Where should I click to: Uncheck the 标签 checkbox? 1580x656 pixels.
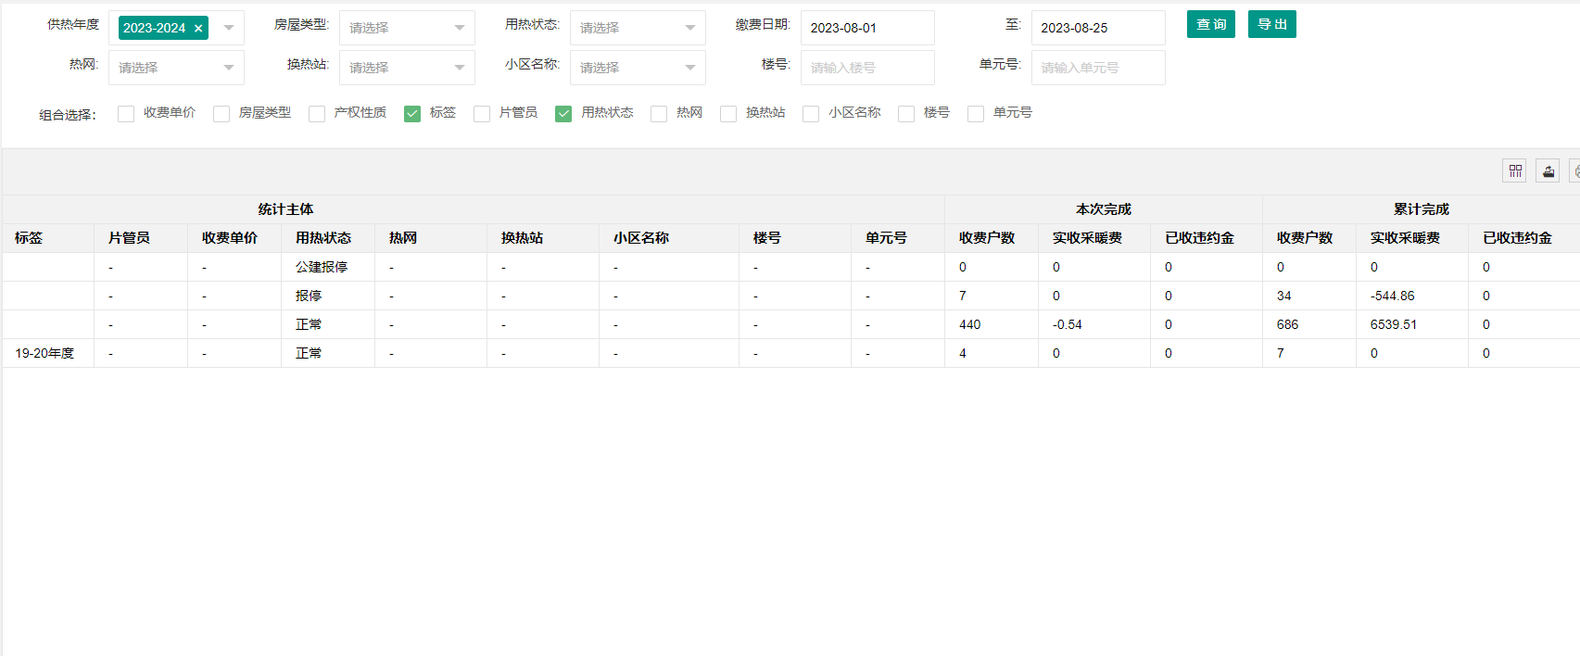(412, 113)
